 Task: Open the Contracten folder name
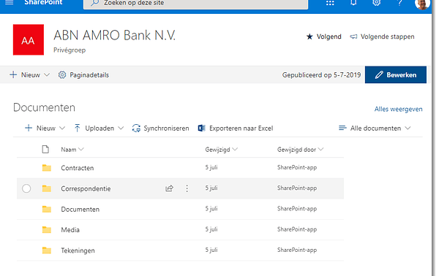click(x=78, y=168)
